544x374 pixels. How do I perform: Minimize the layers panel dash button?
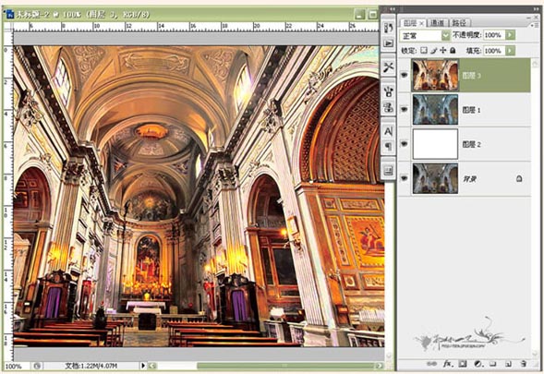coord(528,18)
